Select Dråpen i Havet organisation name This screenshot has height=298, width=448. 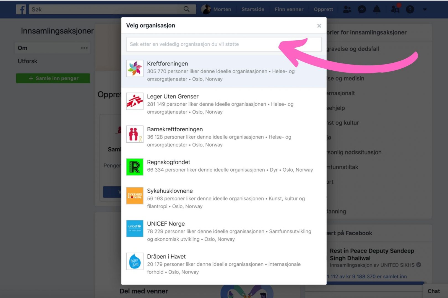[166, 257]
